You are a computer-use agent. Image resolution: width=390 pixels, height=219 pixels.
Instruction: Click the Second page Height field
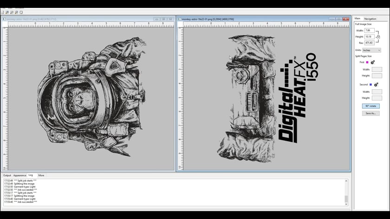click(x=377, y=98)
